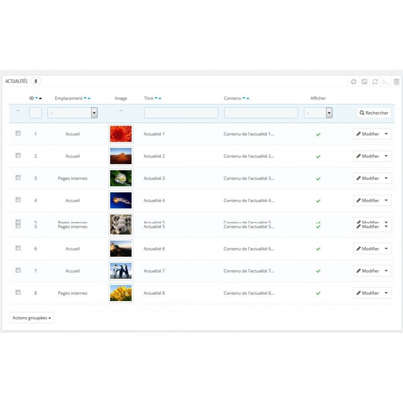Click the title text 'Actualité 6'

pyautogui.click(x=154, y=249)
